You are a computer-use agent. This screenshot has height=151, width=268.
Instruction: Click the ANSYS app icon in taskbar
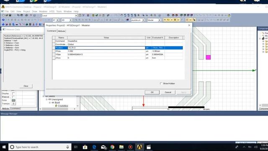(139, 147)
